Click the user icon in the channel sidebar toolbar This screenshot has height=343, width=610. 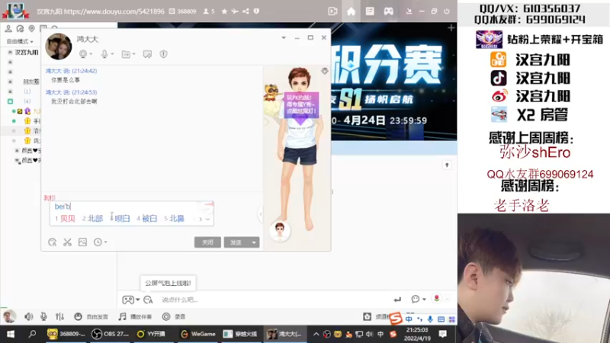click(x=8, y=28)
